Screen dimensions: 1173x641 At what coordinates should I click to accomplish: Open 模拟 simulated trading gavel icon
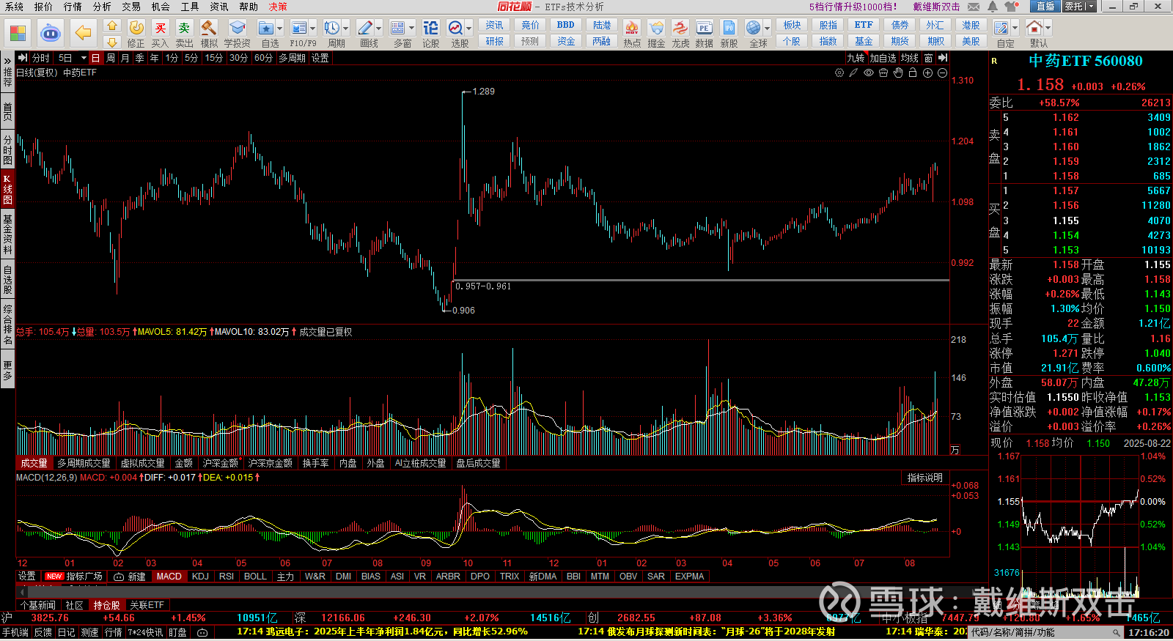209,29
